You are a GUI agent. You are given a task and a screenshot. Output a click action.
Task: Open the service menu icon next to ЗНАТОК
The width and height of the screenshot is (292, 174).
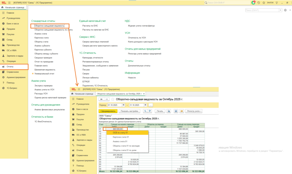[277, 3]
